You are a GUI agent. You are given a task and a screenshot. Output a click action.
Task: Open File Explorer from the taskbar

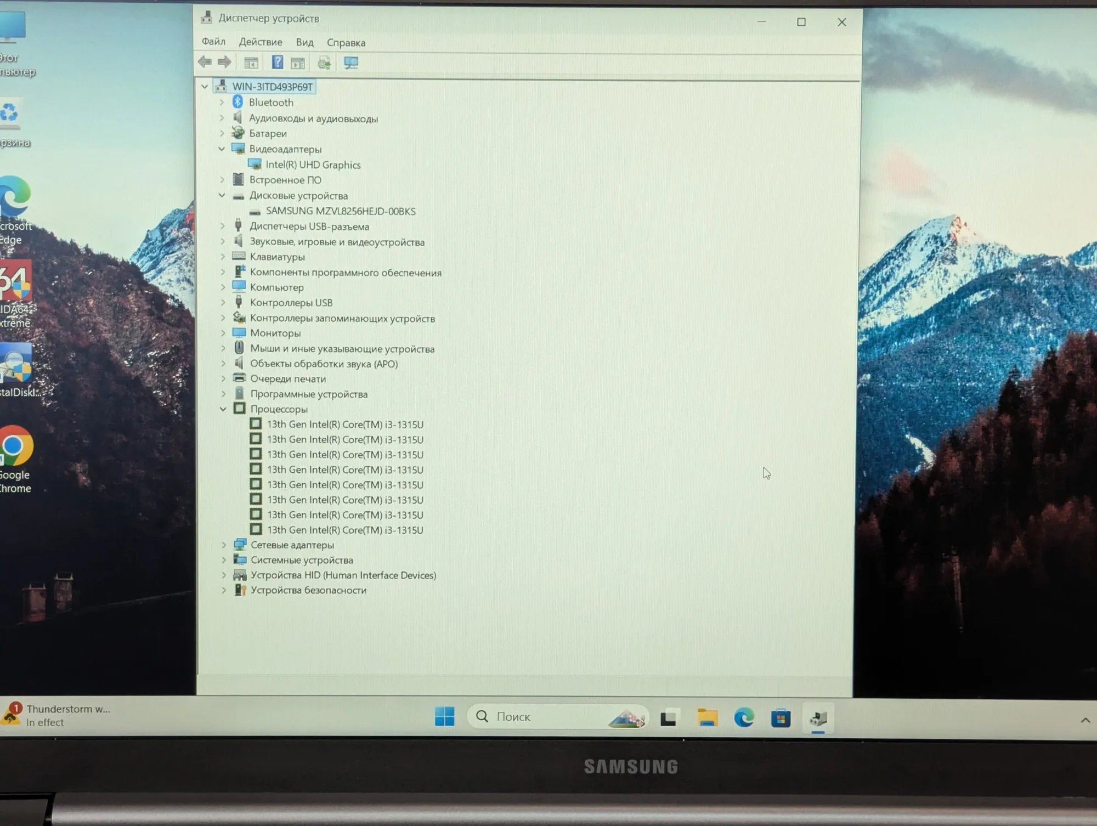[708, 717]
